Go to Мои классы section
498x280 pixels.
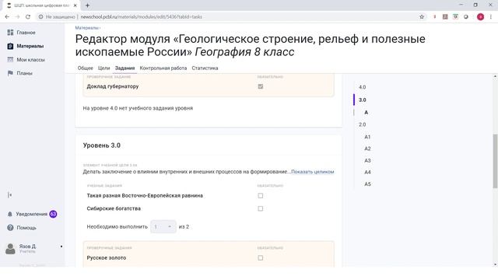click(26, 60)
